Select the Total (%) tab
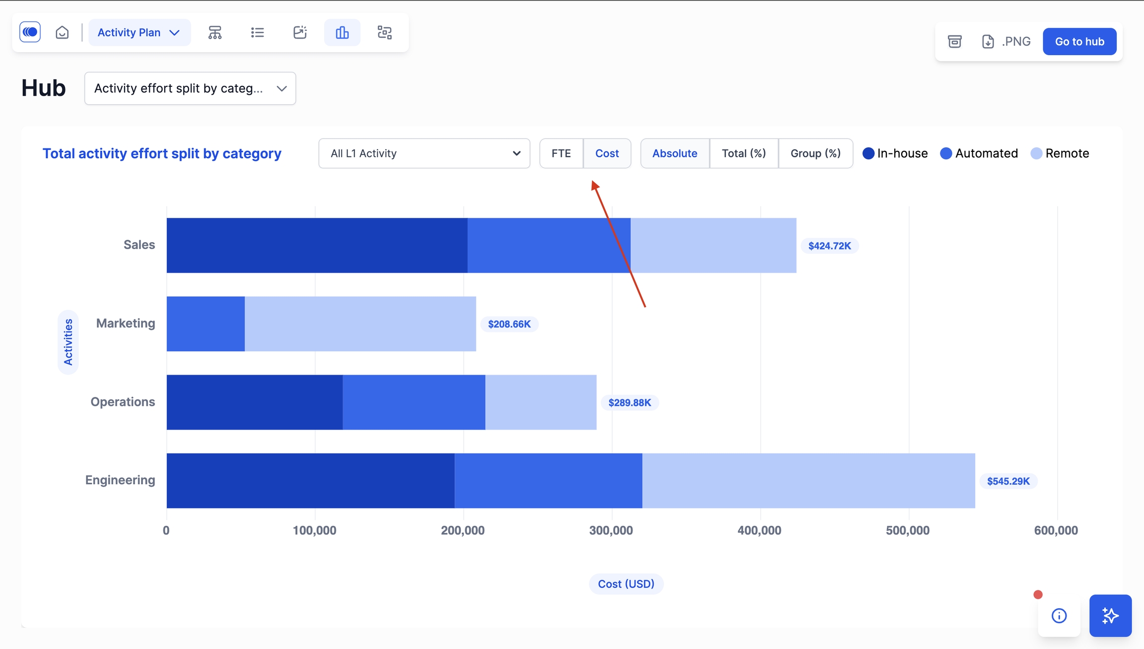 point(743,153)
